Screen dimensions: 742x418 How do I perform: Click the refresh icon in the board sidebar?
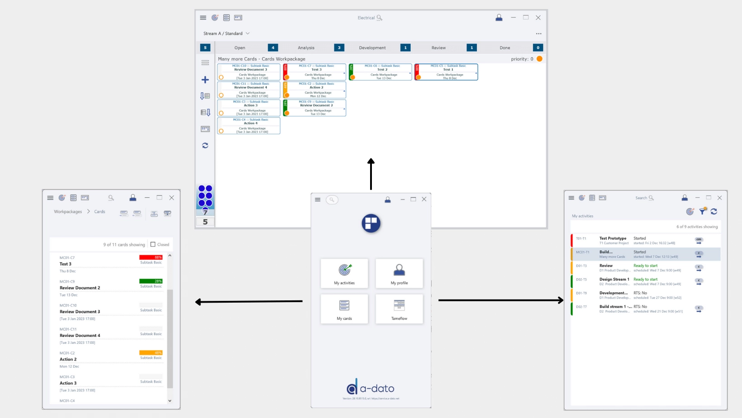coord(205,146)
